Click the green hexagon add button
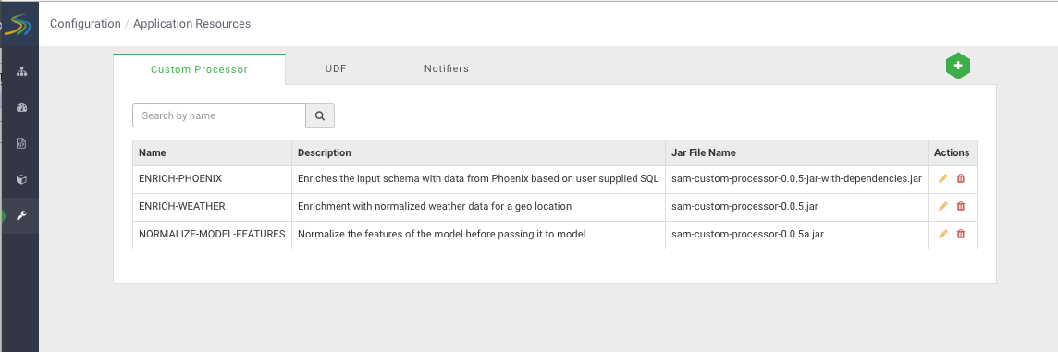This screenshot has width=1058, height=352. (957, 67)
